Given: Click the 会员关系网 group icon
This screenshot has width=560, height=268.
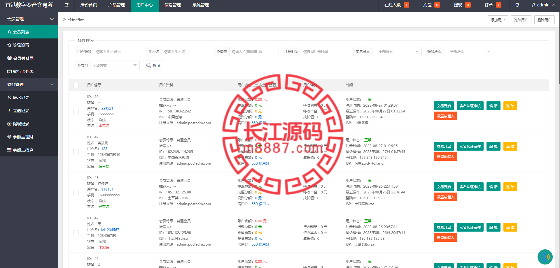Looking at the screenshot, I should (9, 58).
